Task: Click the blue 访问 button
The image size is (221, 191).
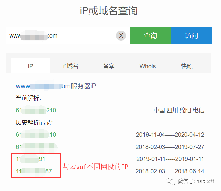Action: pyautogui.click(x=191, y=36)
